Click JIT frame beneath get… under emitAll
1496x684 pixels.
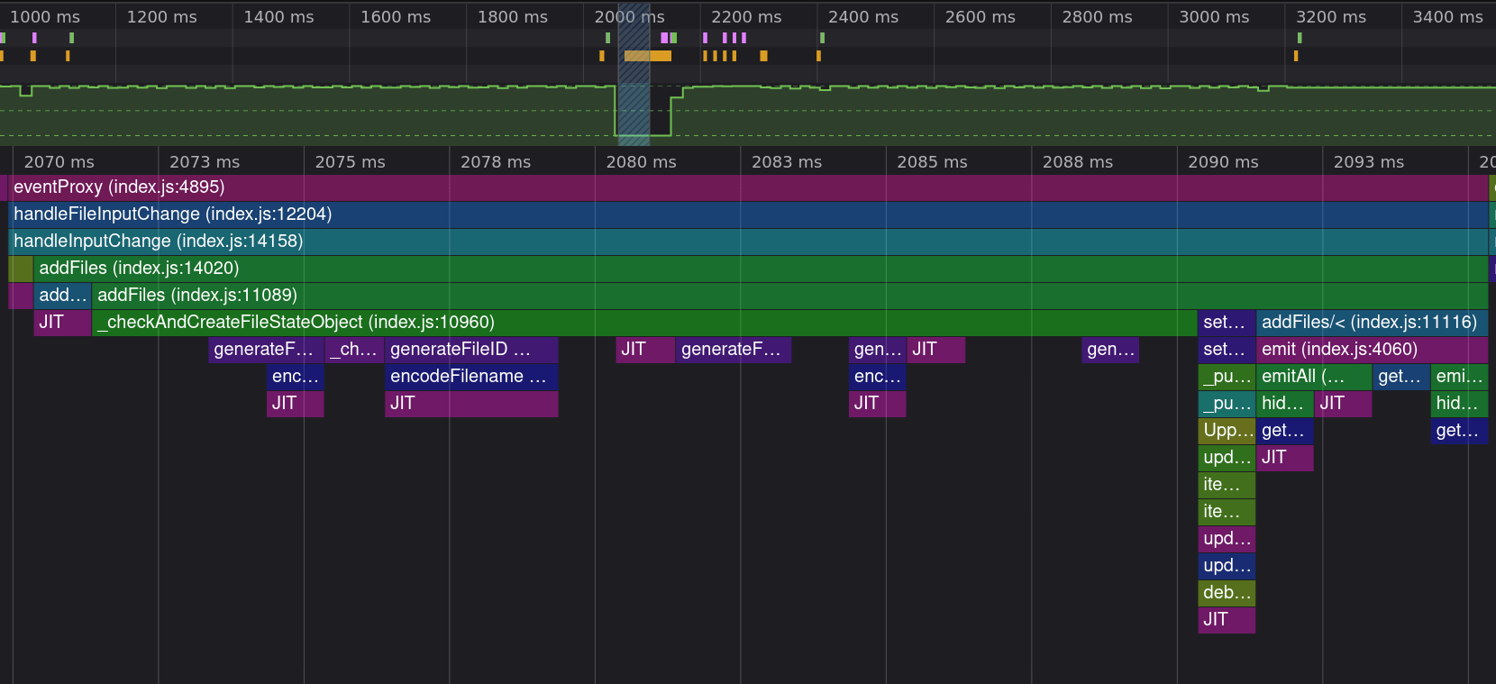coord(1285,458)
